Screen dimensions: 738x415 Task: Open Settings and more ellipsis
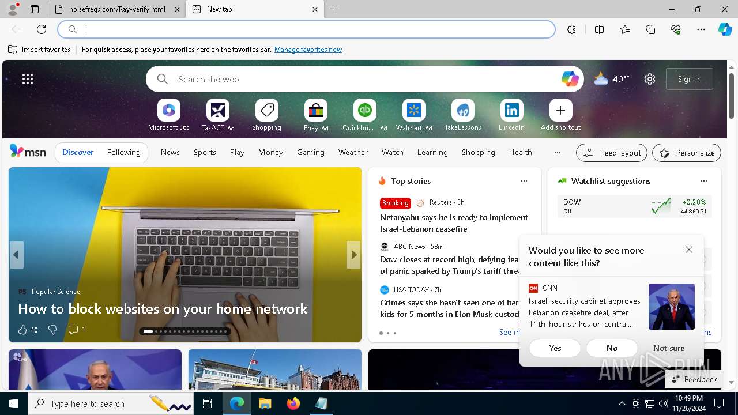pyautogui.click(x=701, y=29)
